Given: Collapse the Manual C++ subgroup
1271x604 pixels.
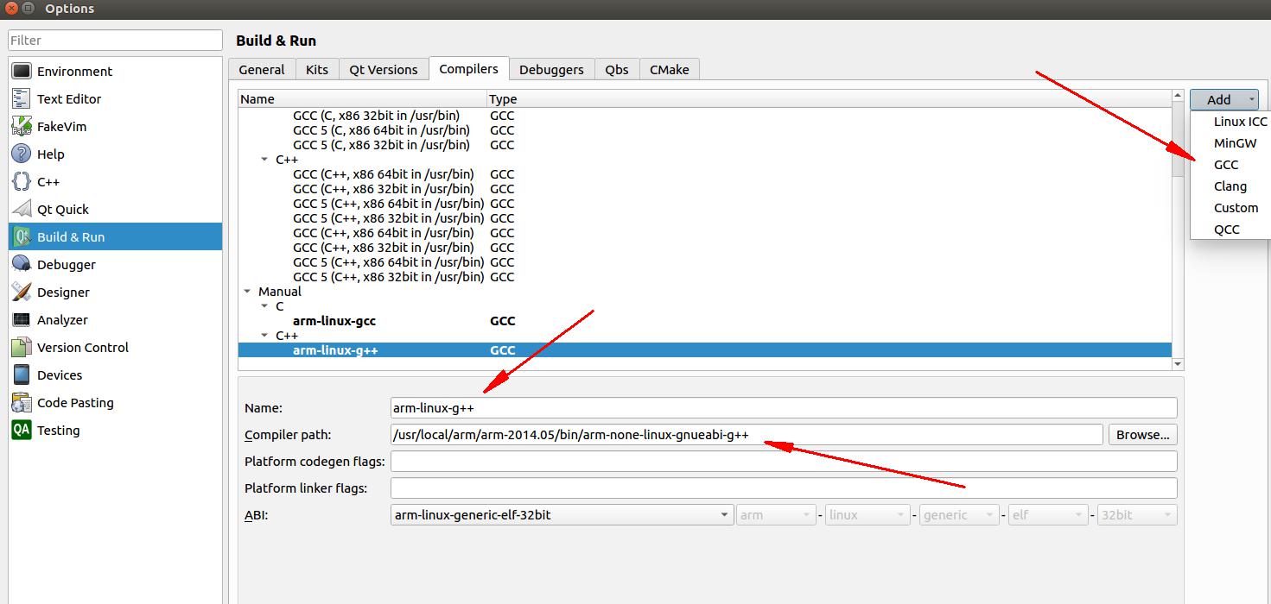Looking at the screenshot, I should 265,336.
